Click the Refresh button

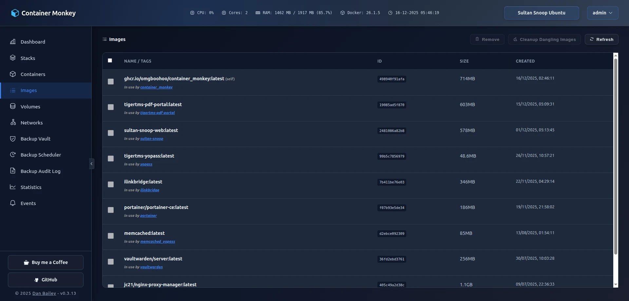click(x=601, y=39)
